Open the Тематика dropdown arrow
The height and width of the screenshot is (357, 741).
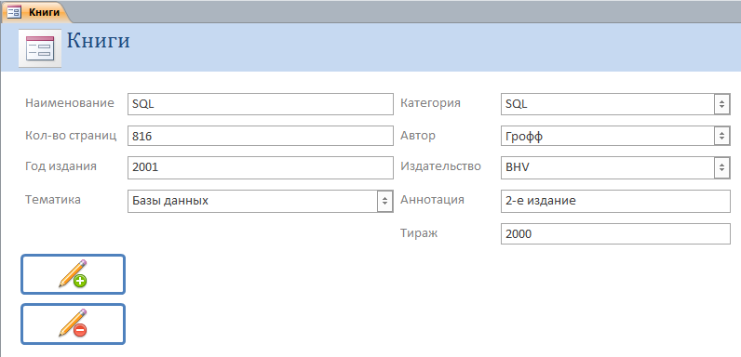click(x=384, y=201)
